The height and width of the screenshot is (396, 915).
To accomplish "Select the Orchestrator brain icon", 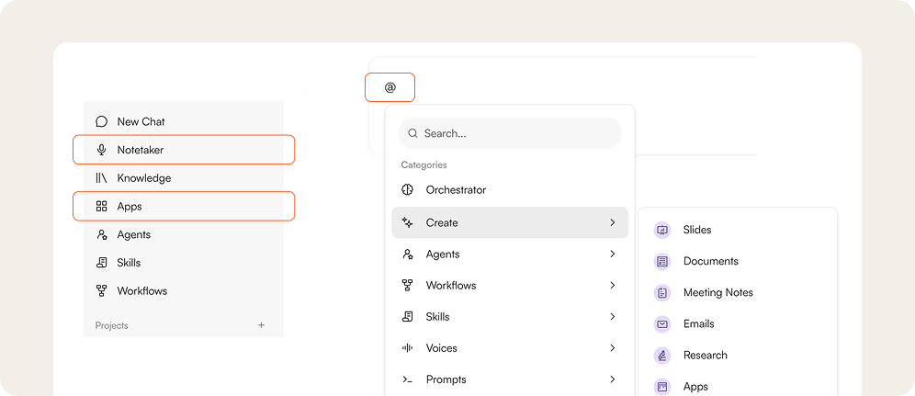I will pyautogui.click(x=407, y=189).
